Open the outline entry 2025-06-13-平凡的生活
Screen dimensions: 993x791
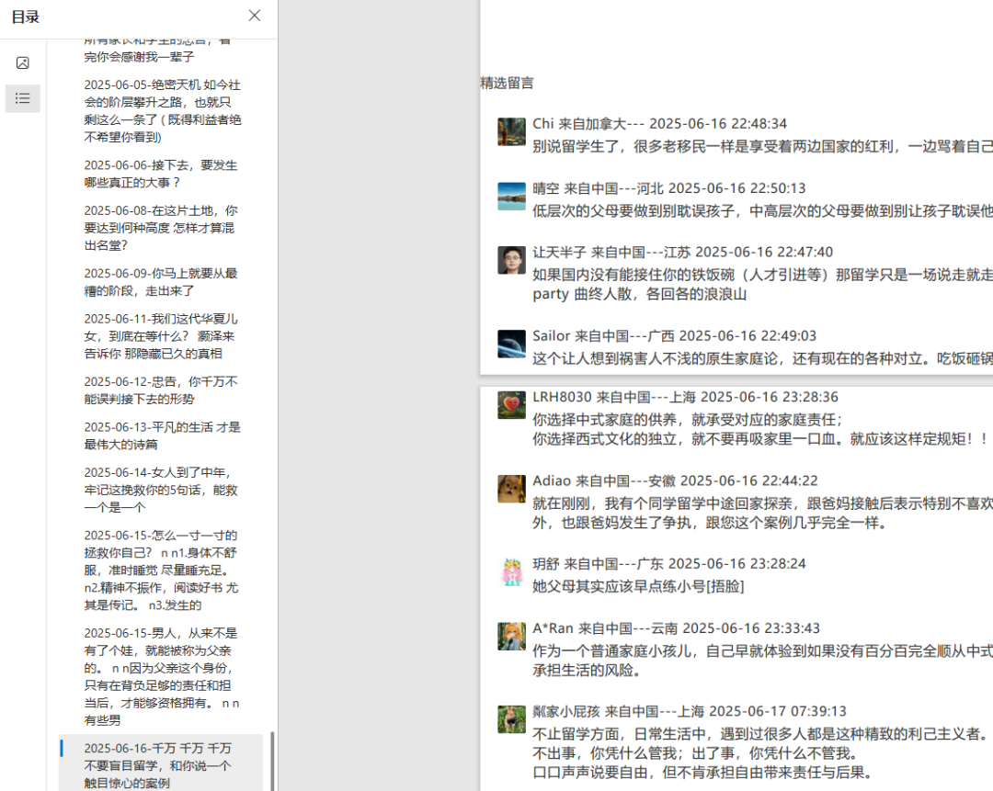(x=162, y=435)
